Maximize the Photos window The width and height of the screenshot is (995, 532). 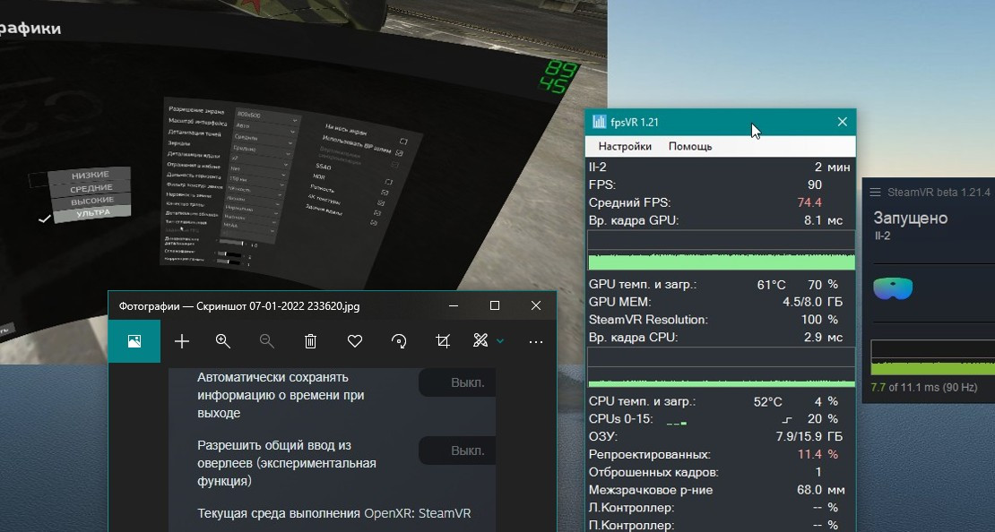[x=494, y=305]
